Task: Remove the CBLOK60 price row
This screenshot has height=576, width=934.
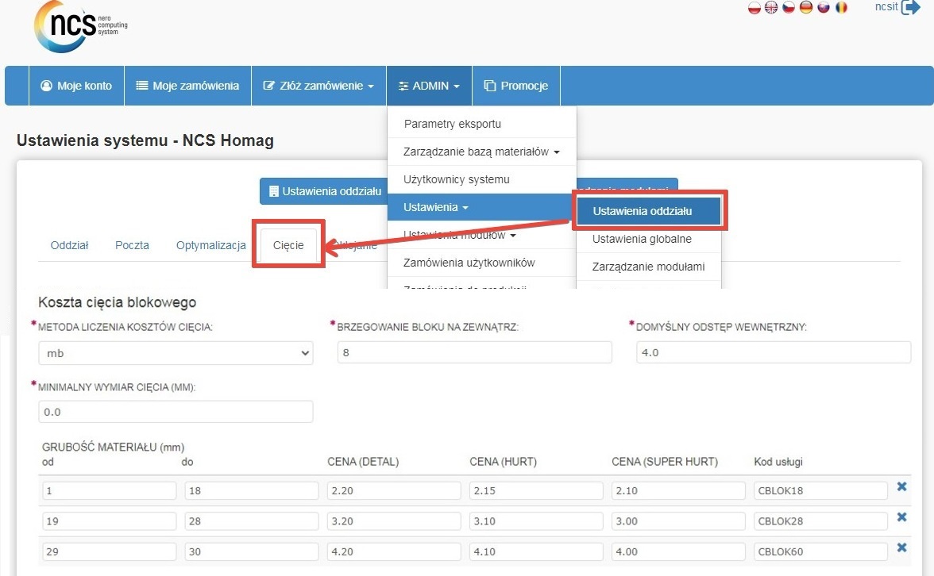Action: pyautogui.click(x=901, y=548)
